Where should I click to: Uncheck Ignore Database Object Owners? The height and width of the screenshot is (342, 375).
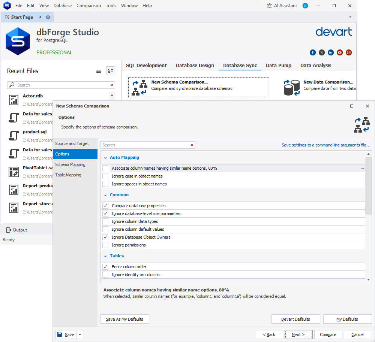tap(105, 237)
